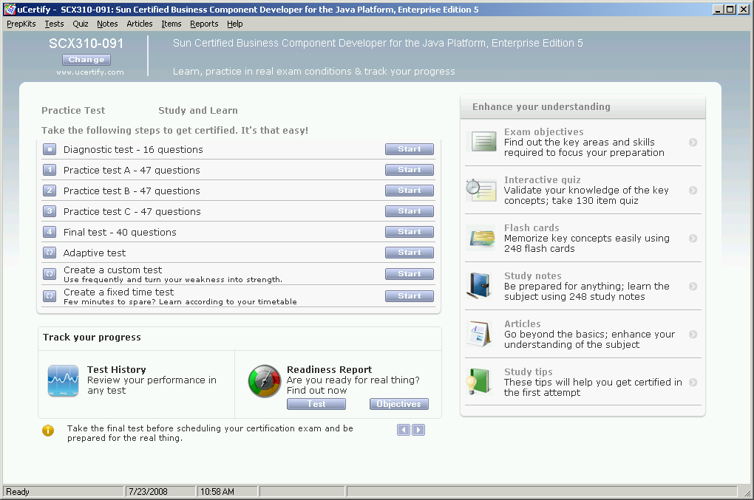Click the Readiness Report heading
The width and height of the screenshot is (754, 500).
[x=330, y=370]
